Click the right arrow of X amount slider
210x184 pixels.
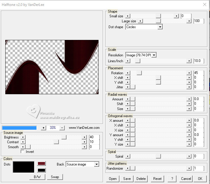click(x=189, y=120)
